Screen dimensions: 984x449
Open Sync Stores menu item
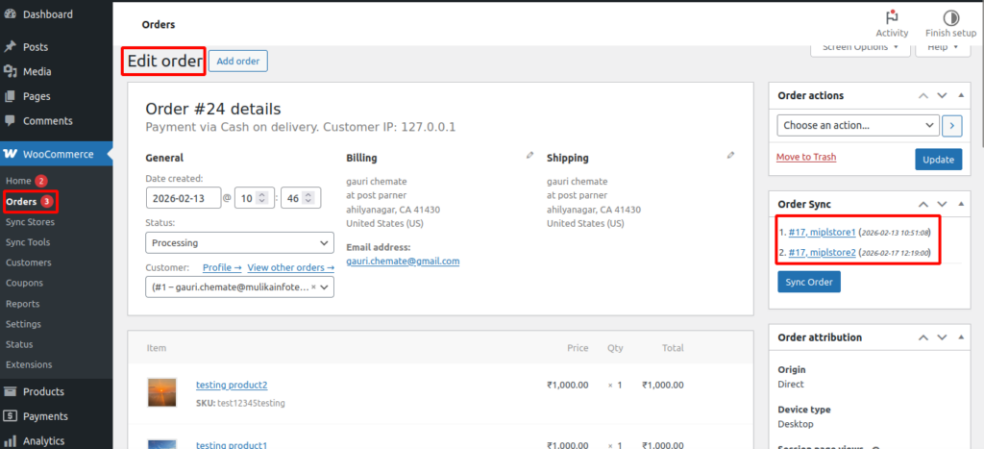point(30,222)
